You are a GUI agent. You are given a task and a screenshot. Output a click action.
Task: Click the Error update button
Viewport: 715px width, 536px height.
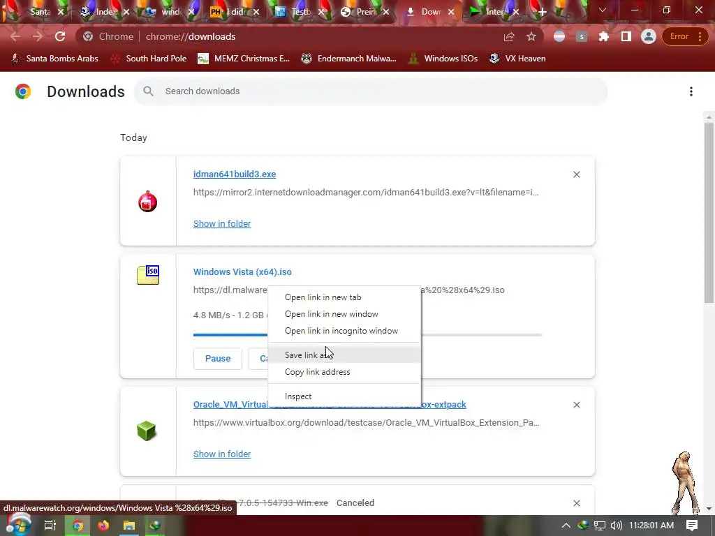(x=685, y=36)
